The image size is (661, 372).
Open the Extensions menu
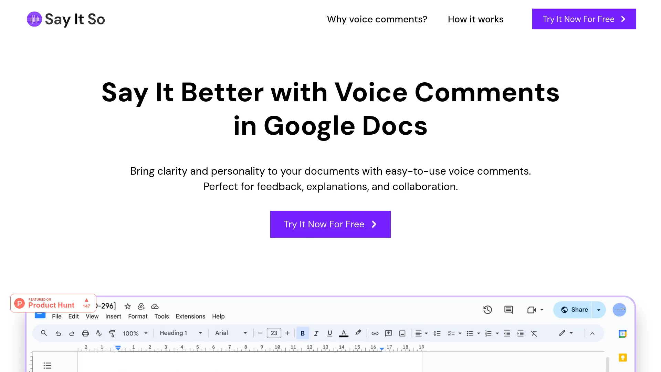pyautogui.click(x=190, y=316)
